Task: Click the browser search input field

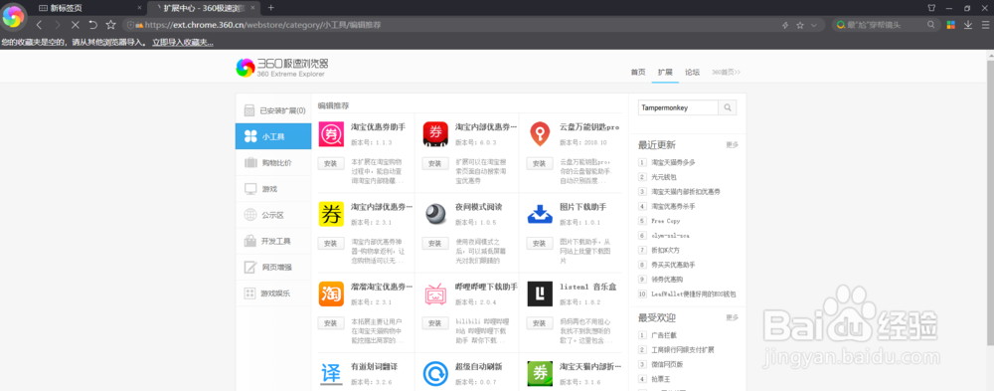Action: click(885, 25)
